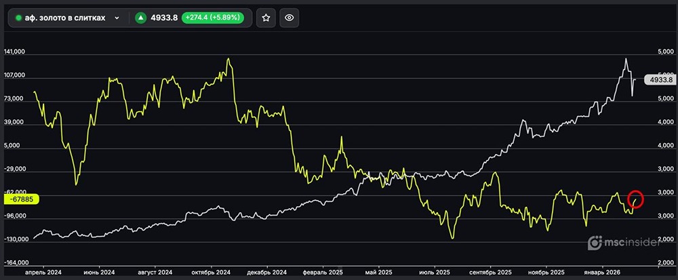
Task: Select январь 2026 on the time axis
Action: (x=602, y=273)
